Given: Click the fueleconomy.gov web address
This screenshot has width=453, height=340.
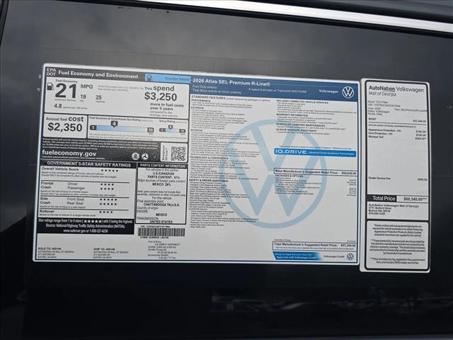Looking at the screenshot, I should pyautogui.click(x=69, y=153).
